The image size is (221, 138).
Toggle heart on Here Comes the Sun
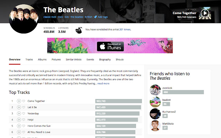click(24, 126)
